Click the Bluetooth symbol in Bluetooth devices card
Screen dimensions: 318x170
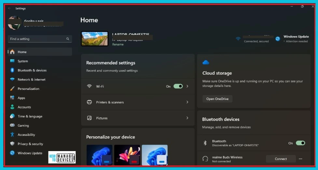[205, 143]
